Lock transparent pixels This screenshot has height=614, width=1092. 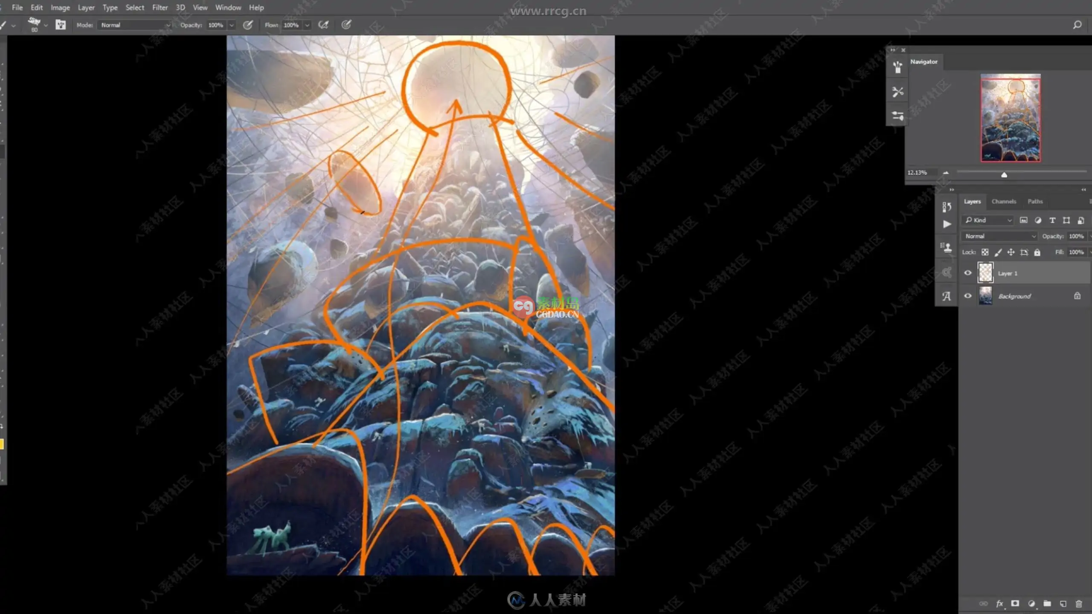tap(985, 252)
